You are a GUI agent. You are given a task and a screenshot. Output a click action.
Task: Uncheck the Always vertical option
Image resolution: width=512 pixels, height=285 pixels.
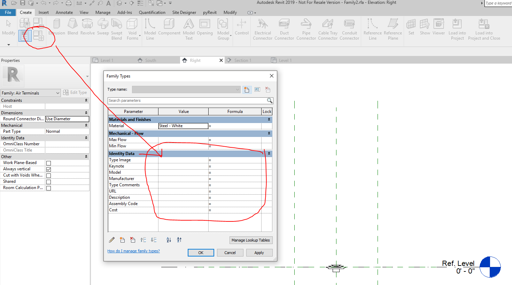[x=48, y=169]
